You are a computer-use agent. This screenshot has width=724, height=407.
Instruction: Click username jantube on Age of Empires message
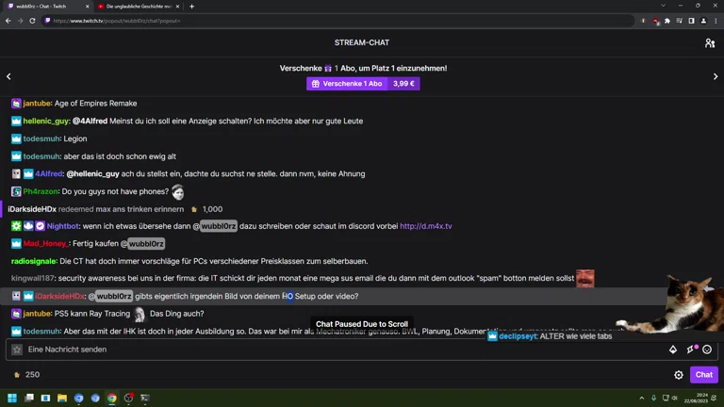[x=37, y=104]
